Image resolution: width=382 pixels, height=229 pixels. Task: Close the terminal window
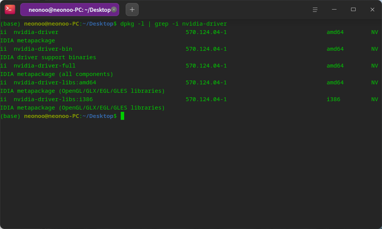372,10
